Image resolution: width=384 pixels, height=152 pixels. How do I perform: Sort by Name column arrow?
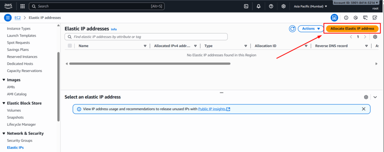[145, 46]
